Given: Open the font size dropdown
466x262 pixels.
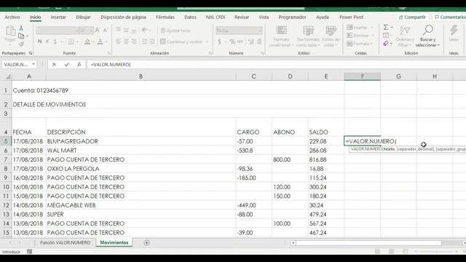Looking at the screenshot, I should (x=92, y=31).
